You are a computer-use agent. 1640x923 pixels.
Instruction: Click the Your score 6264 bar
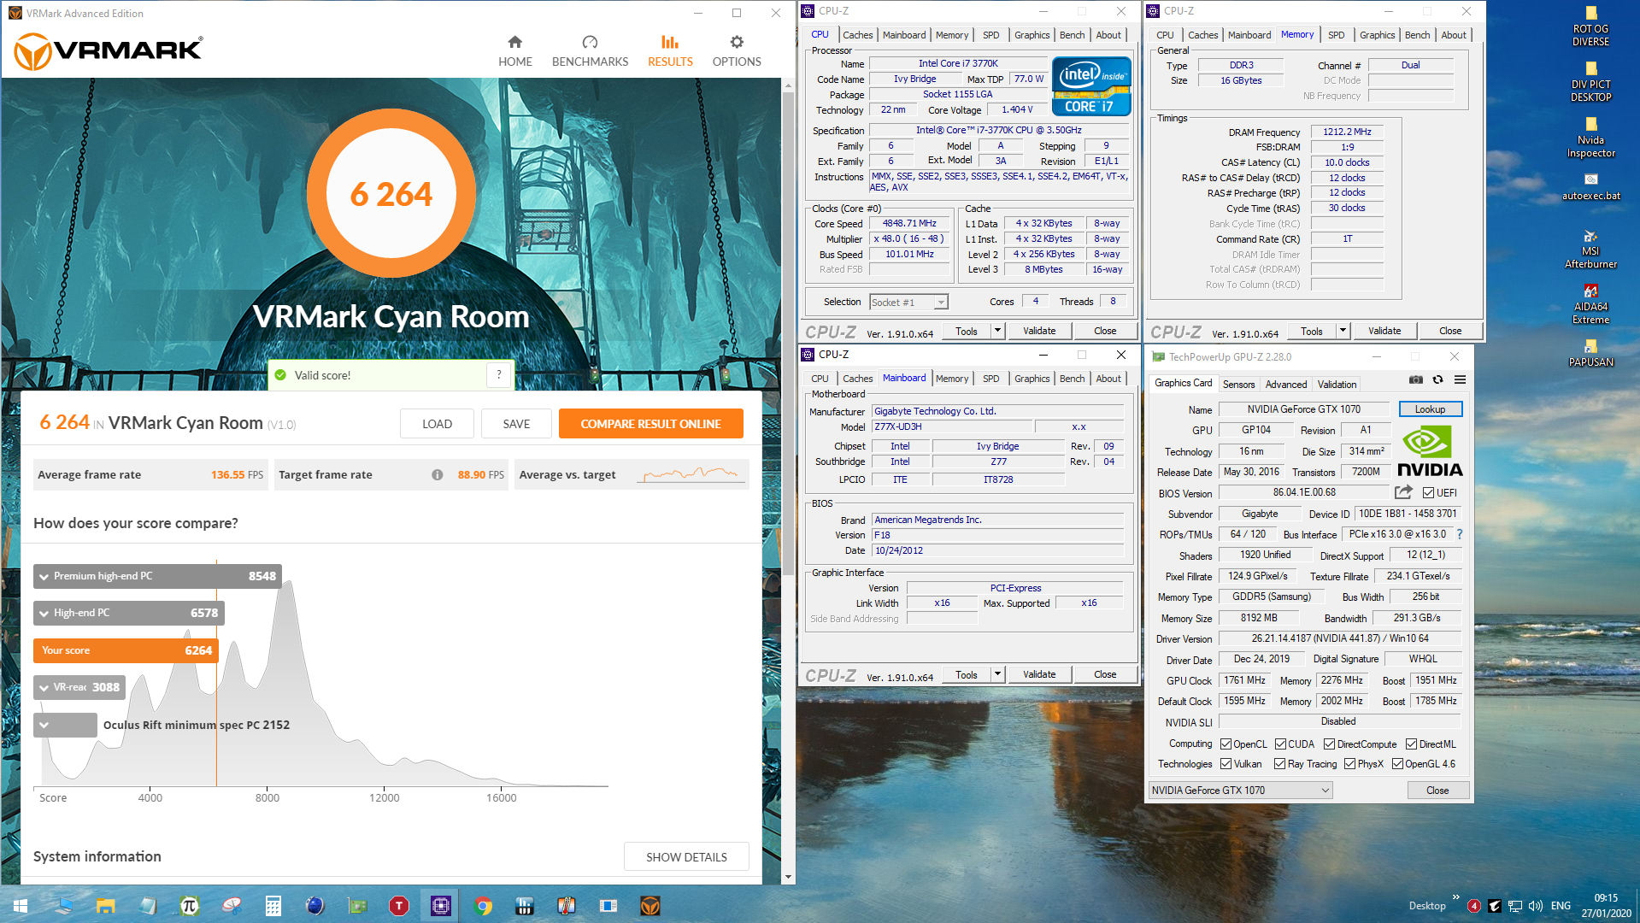pos(126,650)
